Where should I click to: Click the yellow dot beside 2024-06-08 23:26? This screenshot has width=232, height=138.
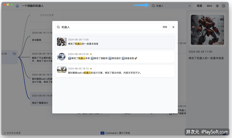(91, 54)
